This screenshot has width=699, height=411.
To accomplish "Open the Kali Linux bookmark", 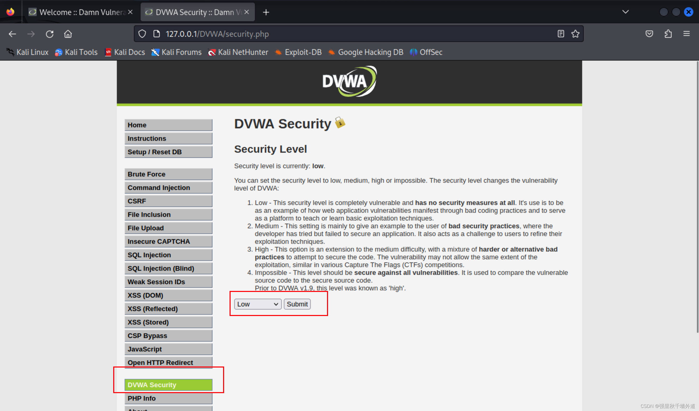I will pos(27,52).
